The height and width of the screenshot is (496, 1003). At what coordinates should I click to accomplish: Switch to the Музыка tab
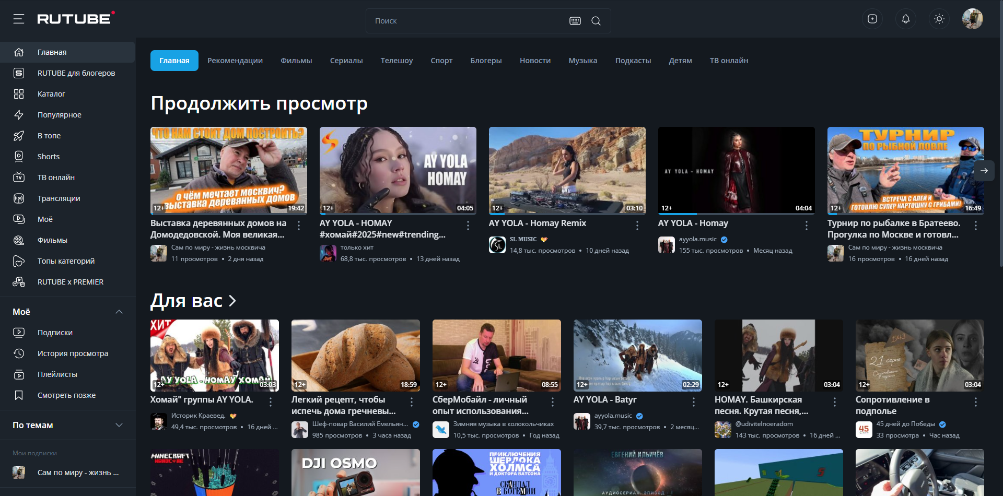pyautogui.click(x=583, y=61)
